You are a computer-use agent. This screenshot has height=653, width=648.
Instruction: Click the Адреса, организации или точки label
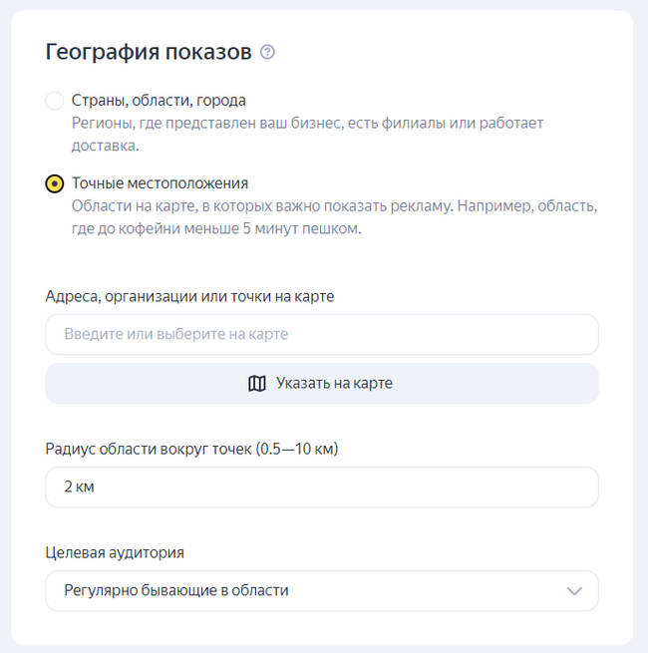(x=189, y=296)
